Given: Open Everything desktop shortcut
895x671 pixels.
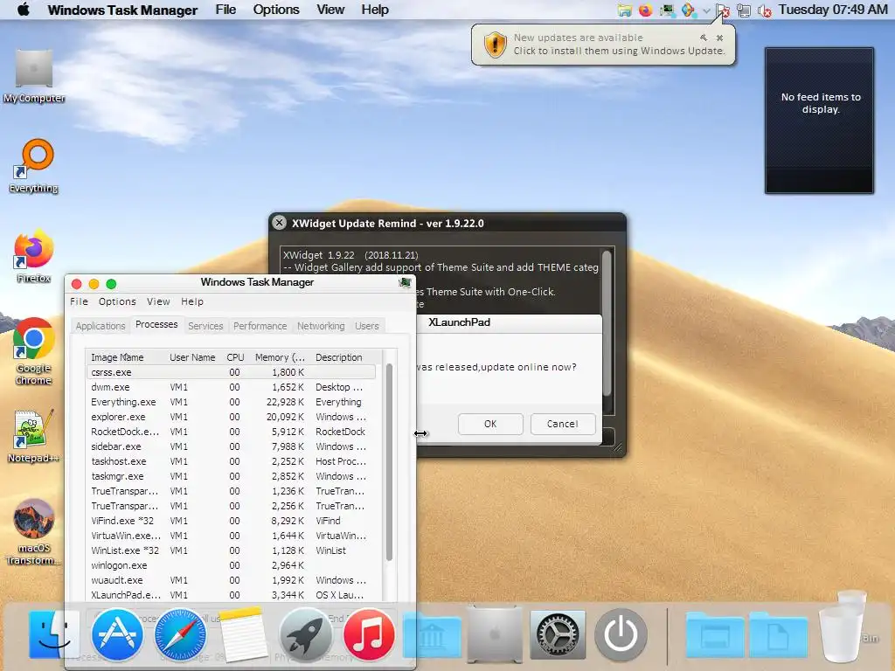Looking at the screenshot, I should coord(34,167).
